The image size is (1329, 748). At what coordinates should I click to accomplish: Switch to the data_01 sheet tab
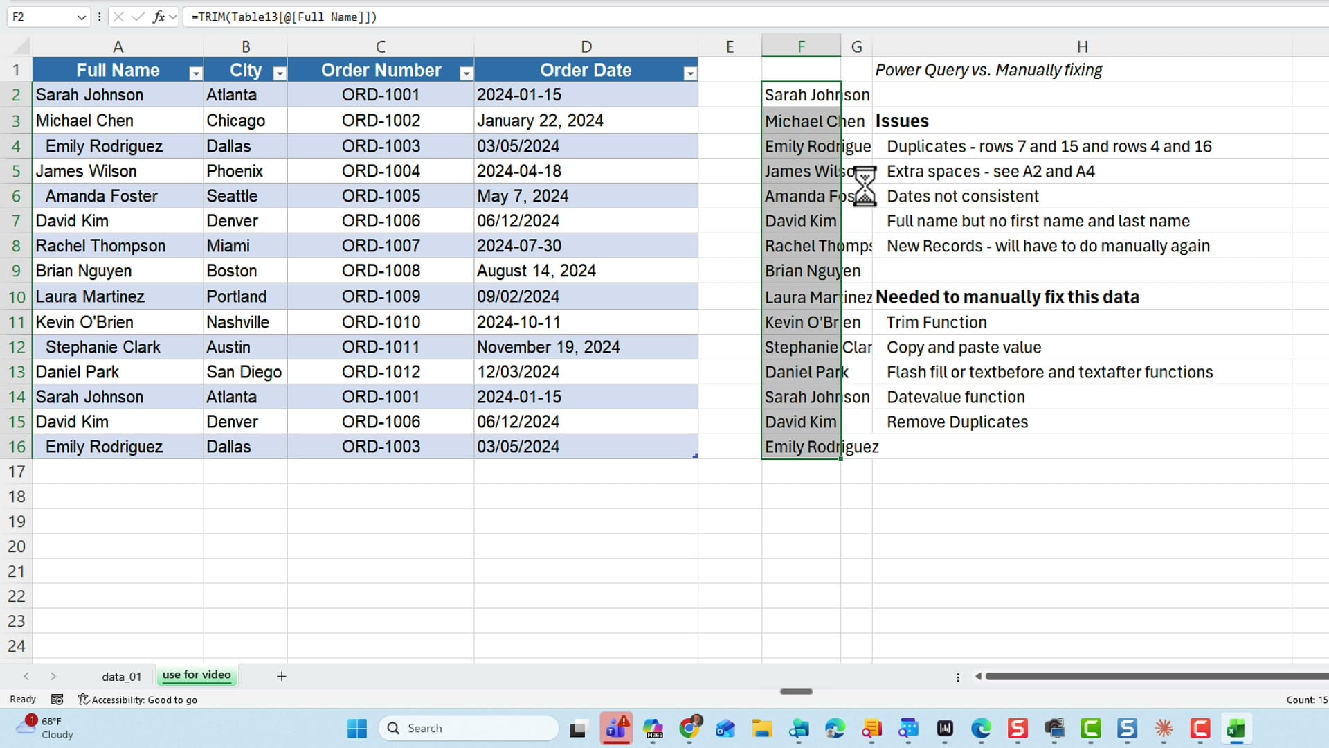tap(121, 677)
